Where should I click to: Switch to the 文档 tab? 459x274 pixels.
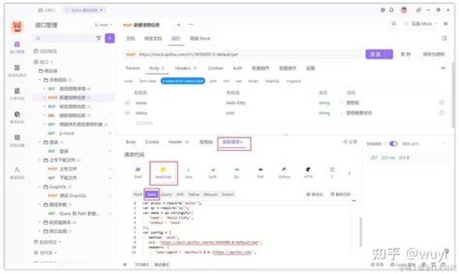[130, 38]
